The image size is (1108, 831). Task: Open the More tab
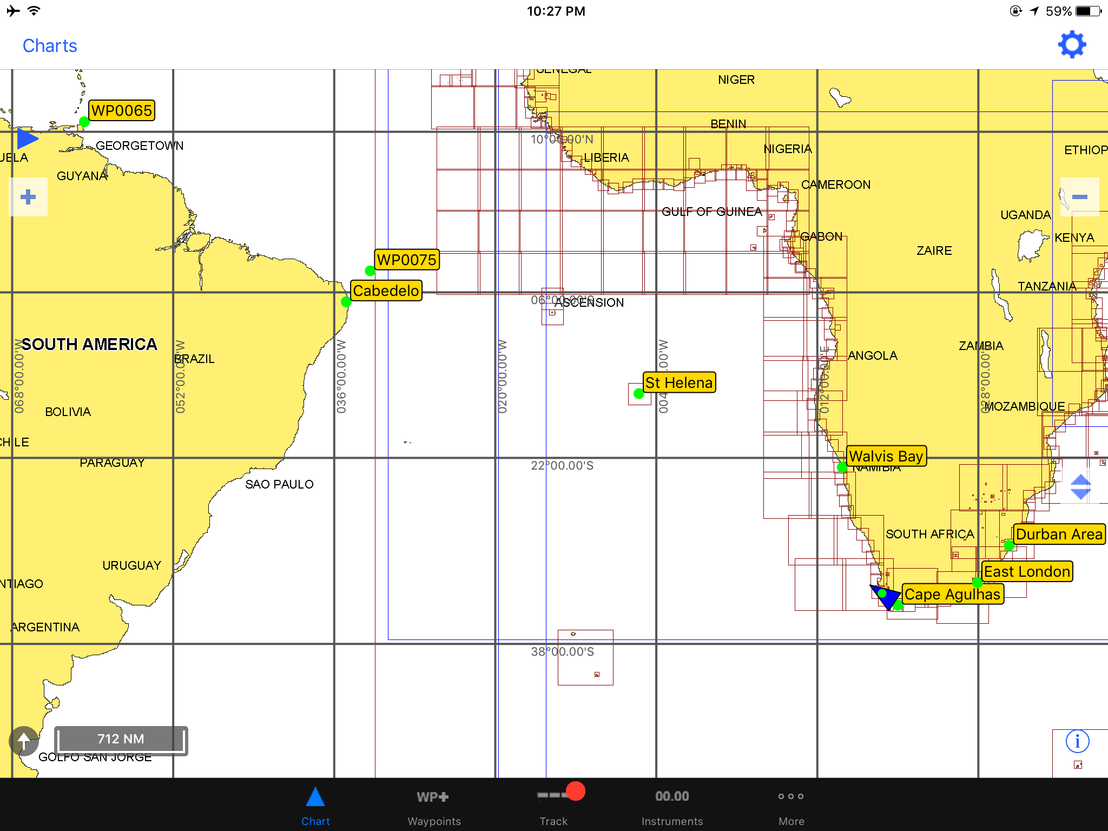tap(791, 806)
